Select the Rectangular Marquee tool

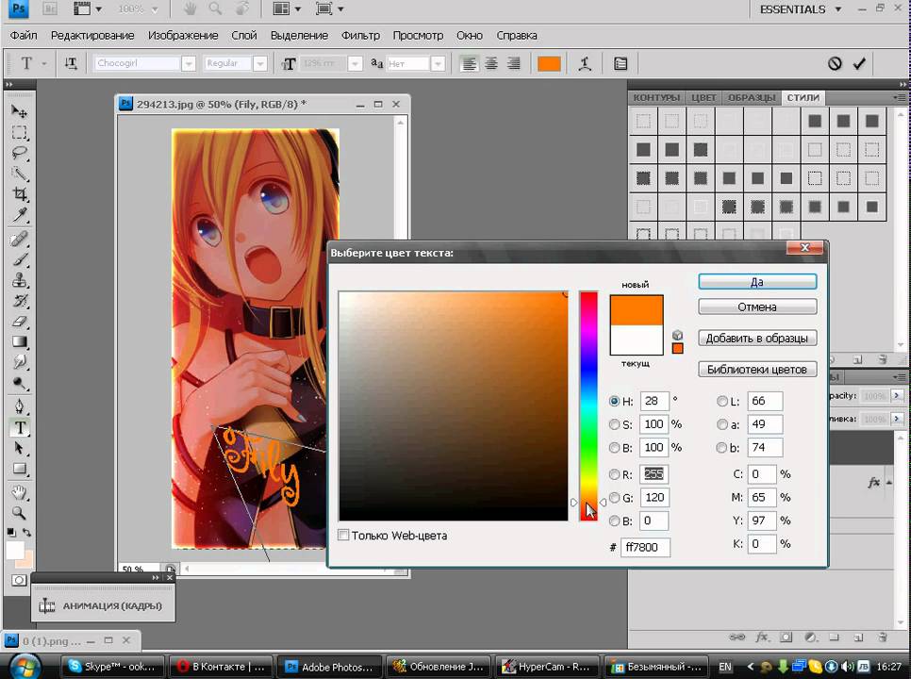[19, 132]
